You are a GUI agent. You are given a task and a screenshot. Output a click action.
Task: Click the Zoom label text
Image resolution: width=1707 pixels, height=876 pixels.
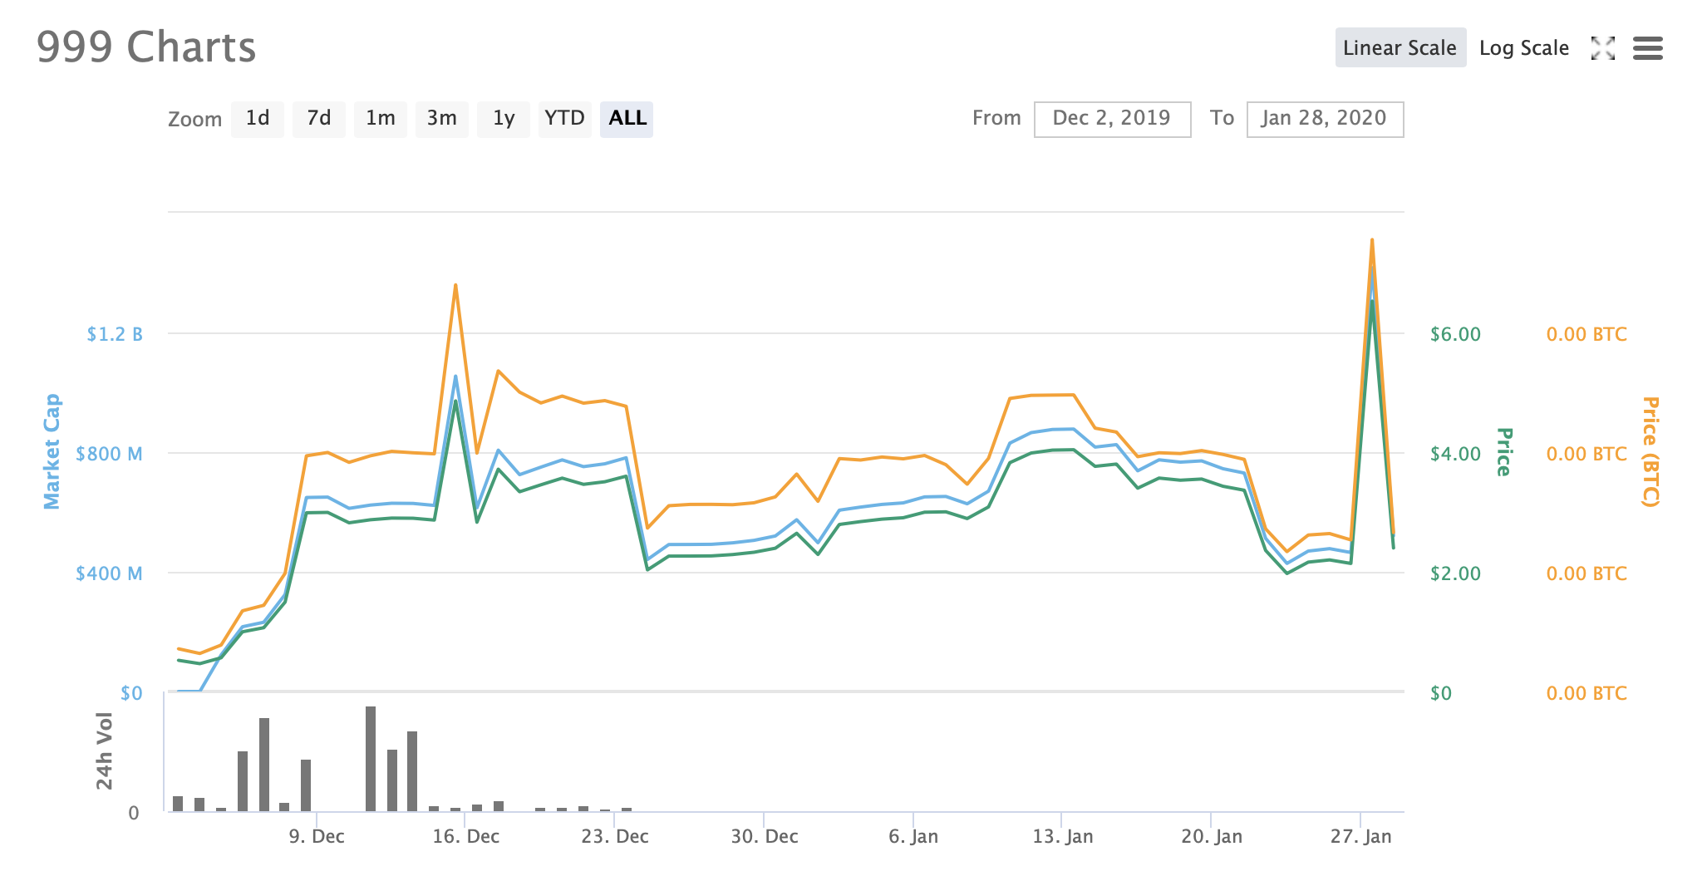point(194,120)
